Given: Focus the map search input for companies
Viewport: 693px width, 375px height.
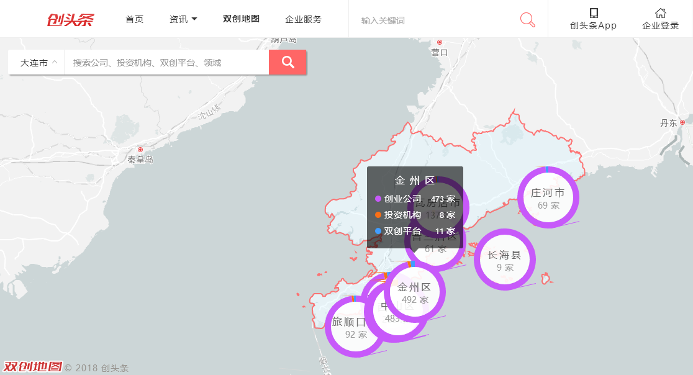Looking at the screenshot, I should (x=166, y=62).
